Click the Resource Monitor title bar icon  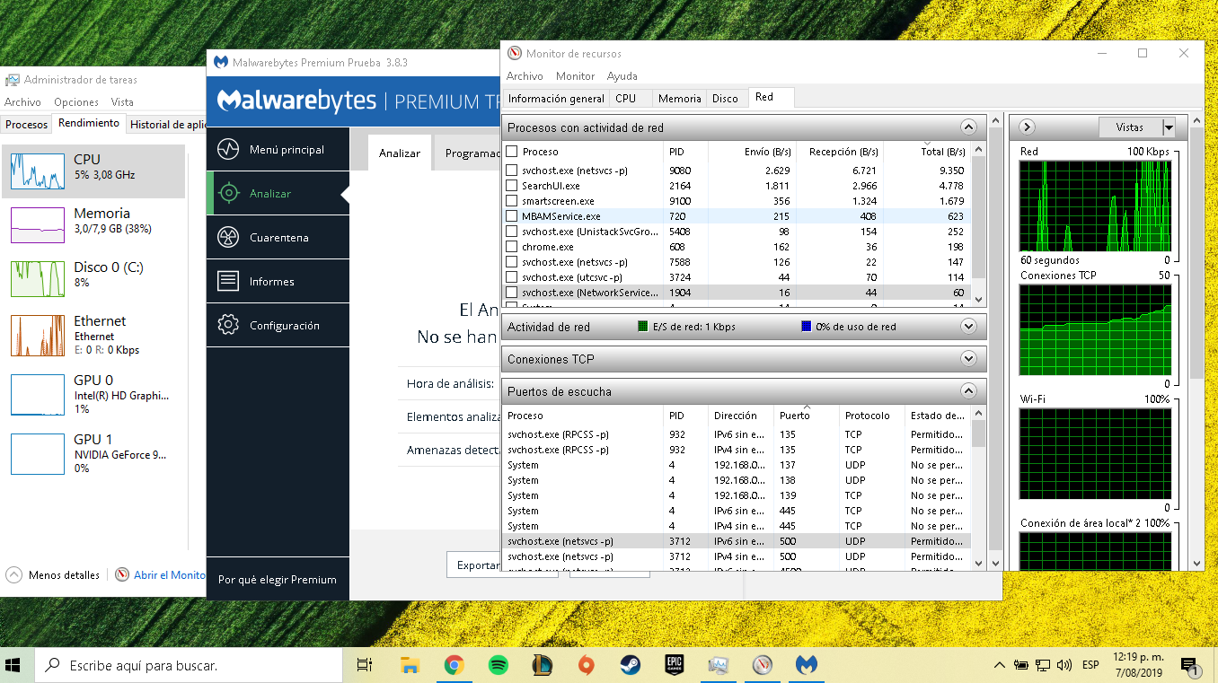(x=514, y=54)
